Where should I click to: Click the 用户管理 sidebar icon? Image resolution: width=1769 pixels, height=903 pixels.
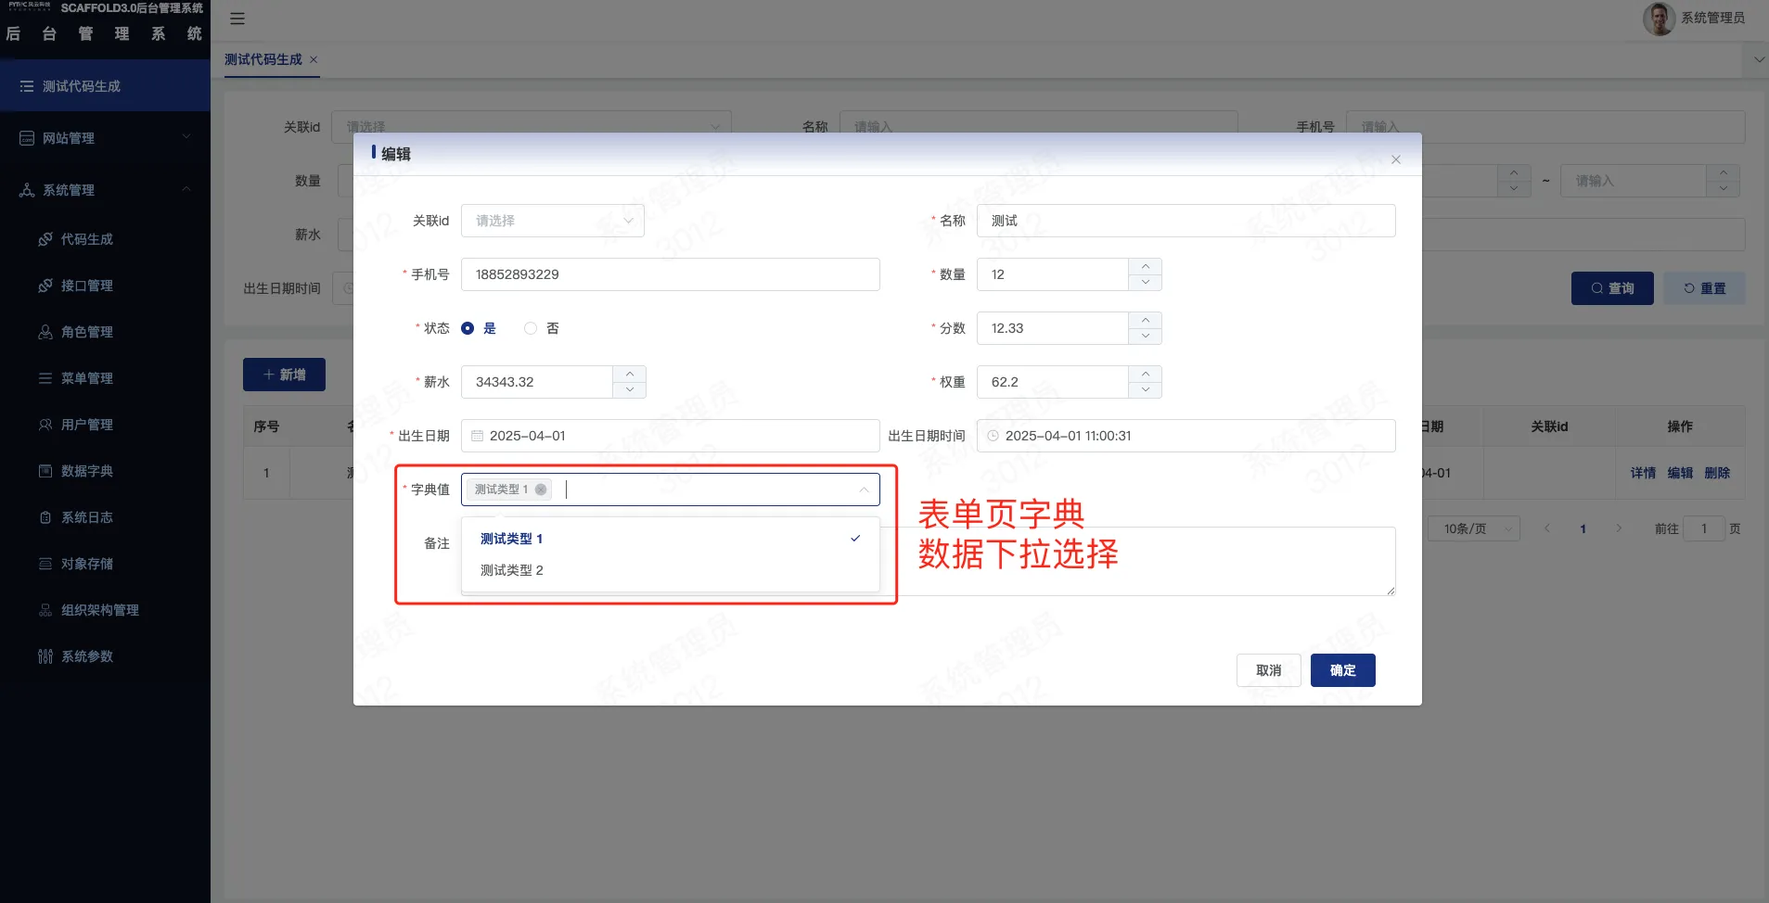click(45, 425)
